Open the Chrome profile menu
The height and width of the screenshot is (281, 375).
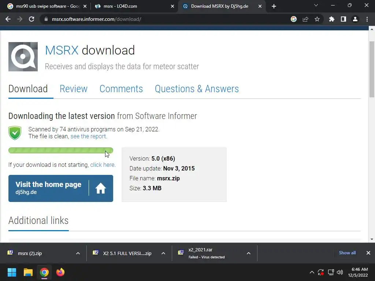click(x=355, y=19)
